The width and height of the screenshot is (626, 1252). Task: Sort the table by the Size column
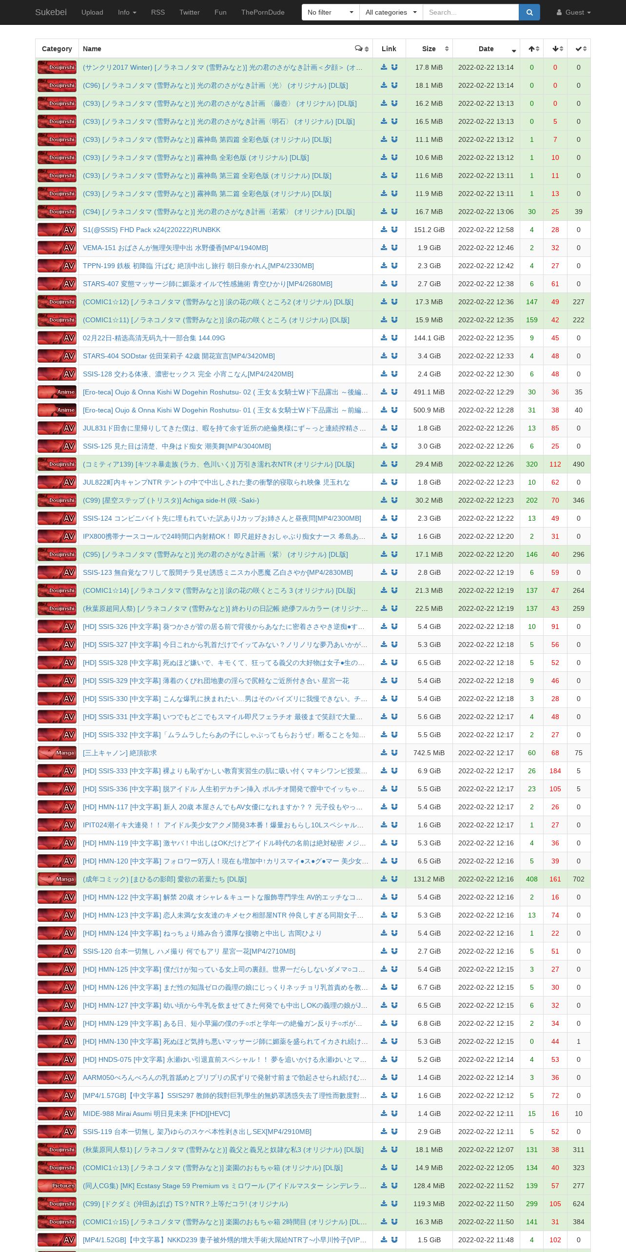(429, 49)
